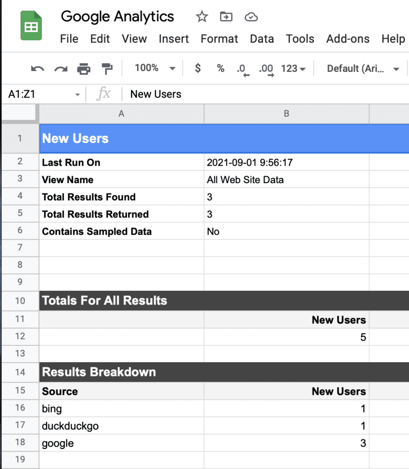The width and height of the screenshot is (409, 469).
Task: Select google's New Users value 3
Action: pyautogui.click(x=287, y=443)
